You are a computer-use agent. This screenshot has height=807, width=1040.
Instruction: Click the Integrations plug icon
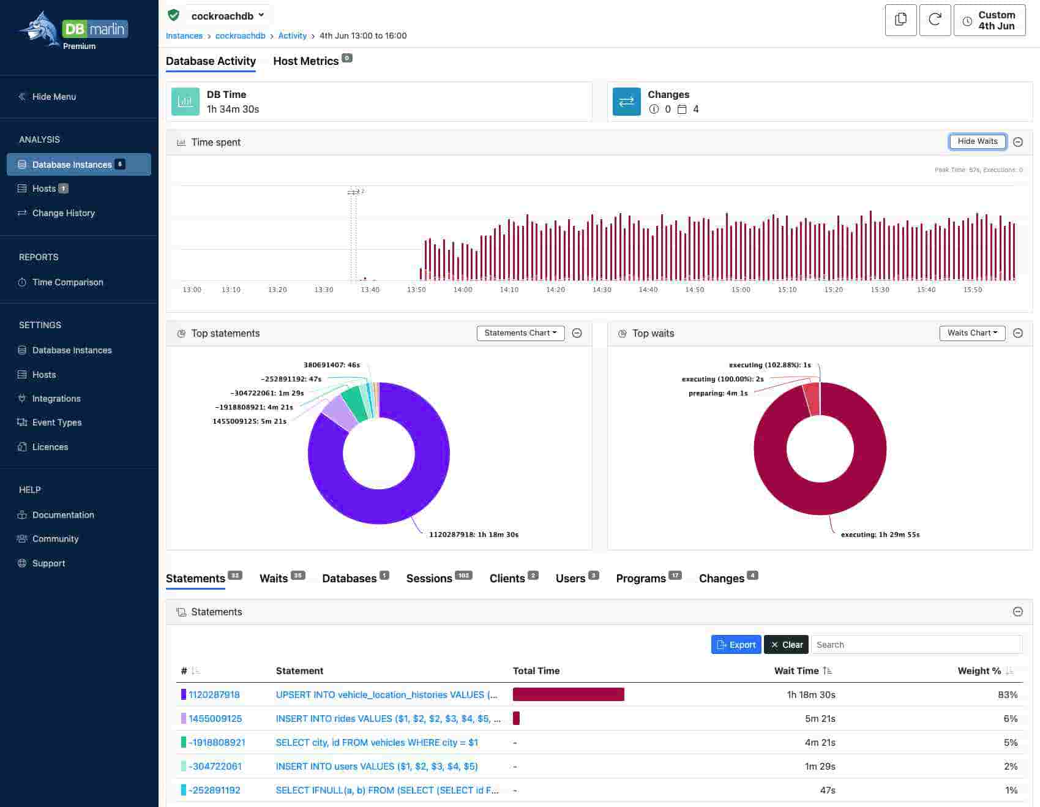(22, 399)
